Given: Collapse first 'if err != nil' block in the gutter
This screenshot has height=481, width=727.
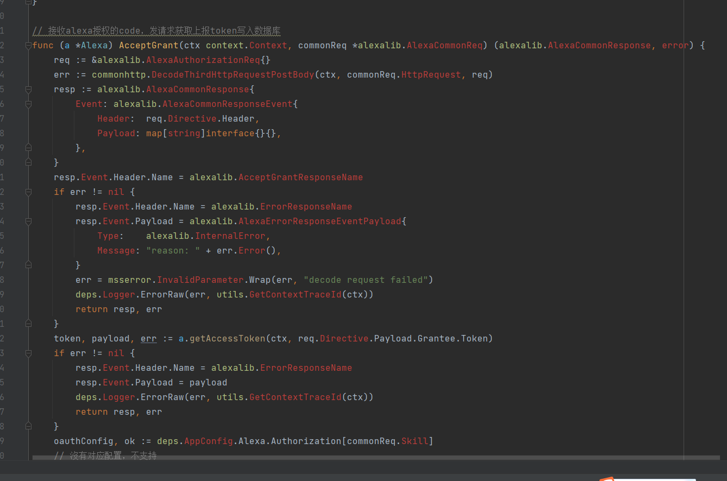Looking at the screenshot, I should pyautogui.click(x=28, y=192).
